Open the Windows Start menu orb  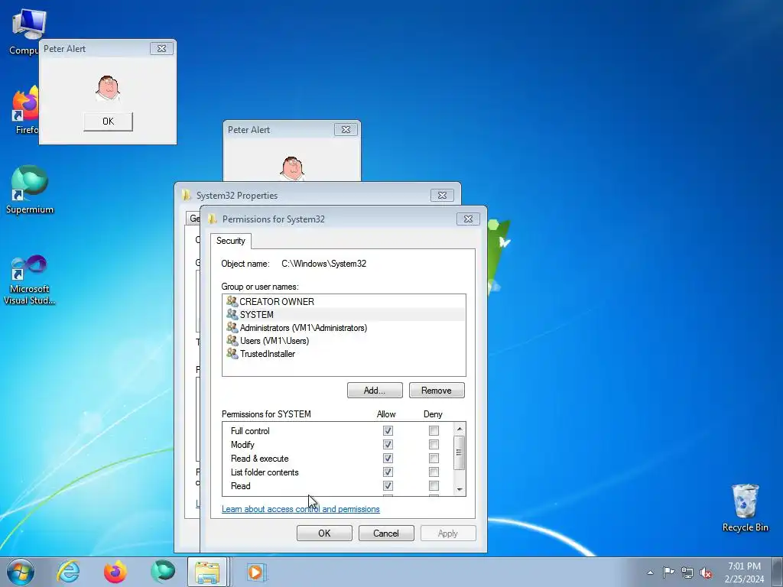pyautogui.click(x=21, y=572)
